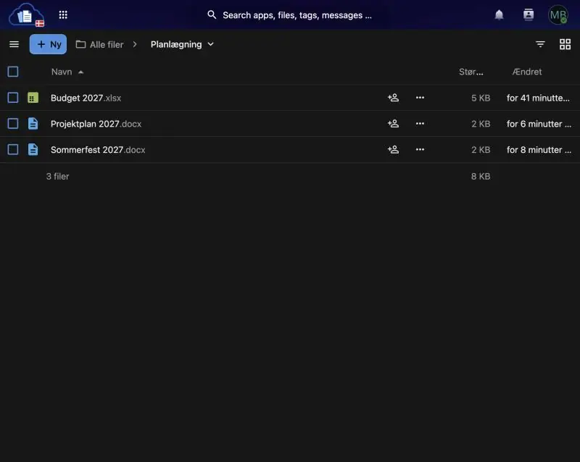Click the document icon of Sommerfest 2027
580x462 pixels.
click(x=33, y=149)
